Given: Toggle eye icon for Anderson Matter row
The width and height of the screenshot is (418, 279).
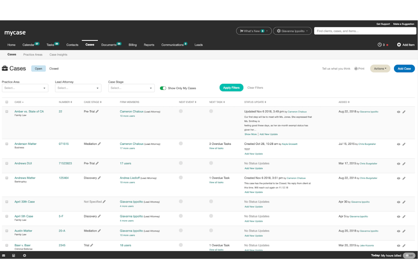Looking at the screenshot, I should tap(399, 144).
